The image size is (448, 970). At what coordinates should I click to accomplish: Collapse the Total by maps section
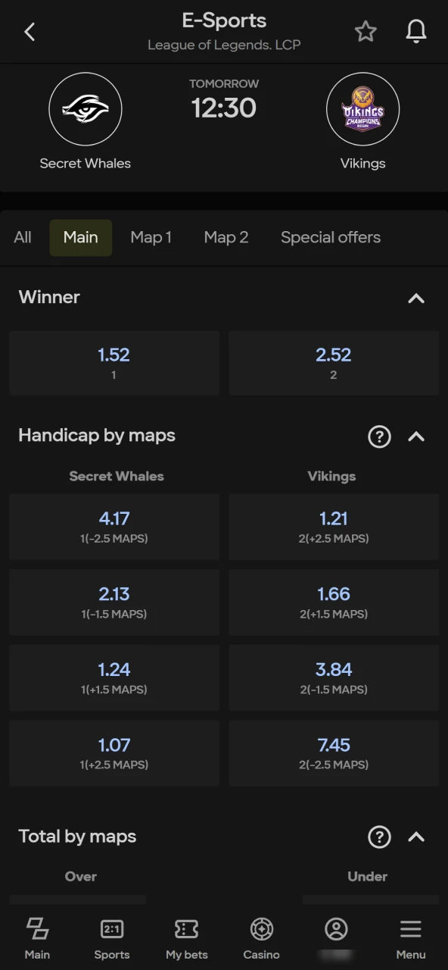point(416,837)
